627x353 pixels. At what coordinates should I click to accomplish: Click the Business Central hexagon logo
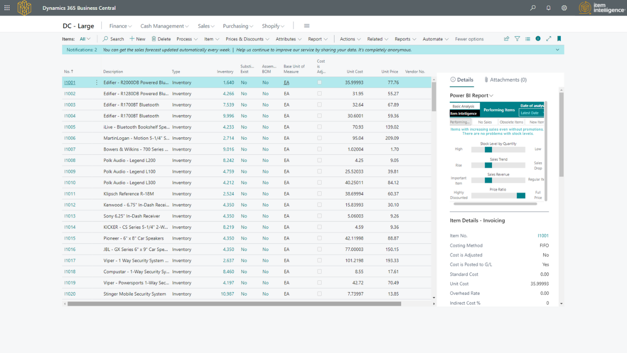pyautogui.click(x=24, y=8)
